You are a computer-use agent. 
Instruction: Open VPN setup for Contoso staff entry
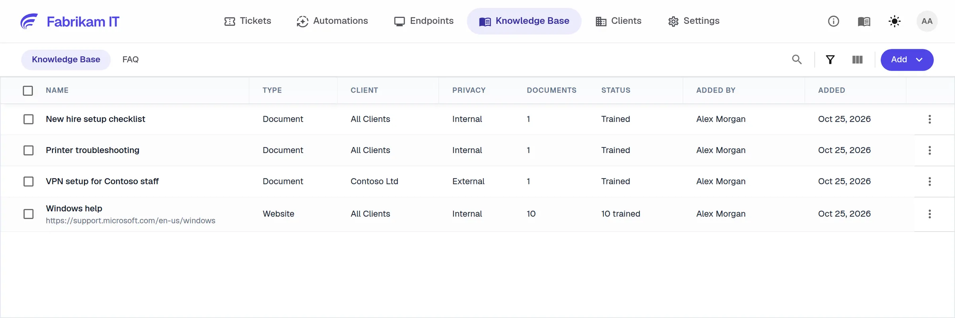point(102,181)
